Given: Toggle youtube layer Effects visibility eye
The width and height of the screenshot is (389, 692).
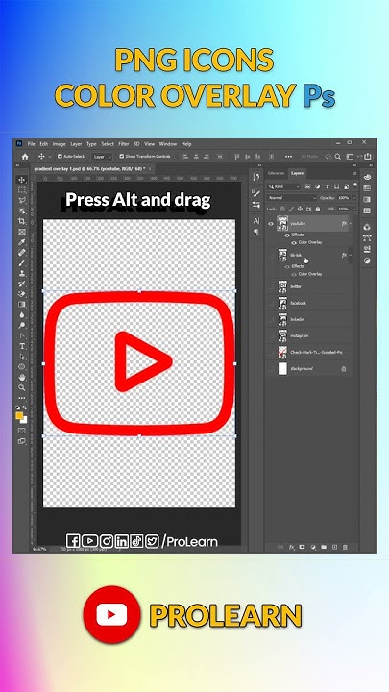Looking at the screenshot, I should 287,235.
